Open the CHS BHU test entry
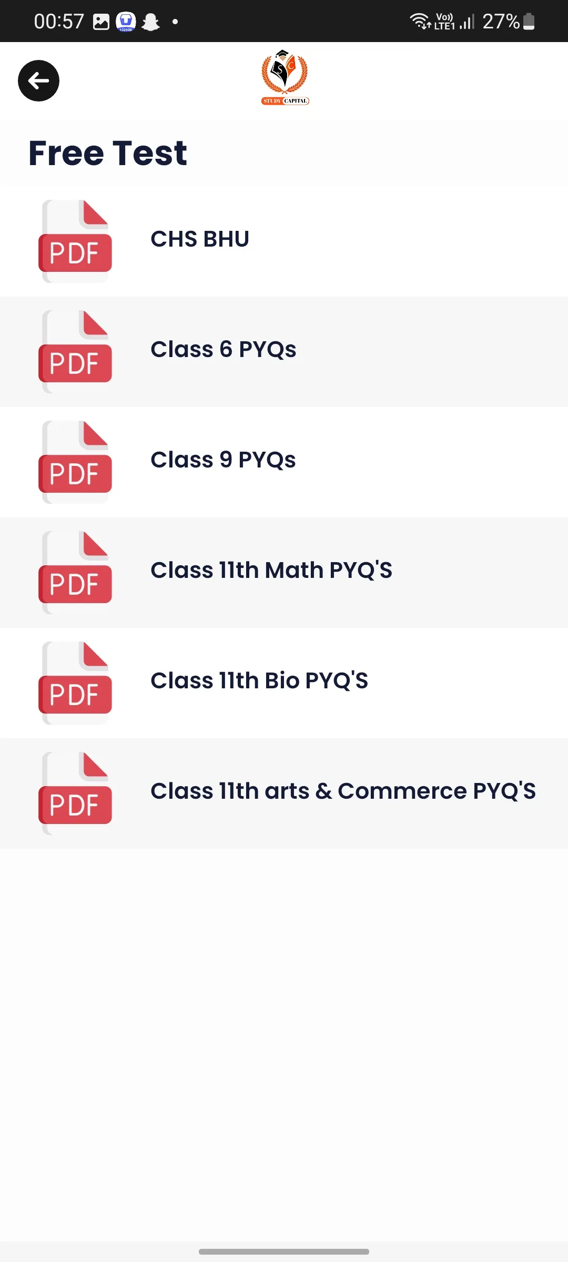Viewport: 568px width, 1262px height. 284,241
